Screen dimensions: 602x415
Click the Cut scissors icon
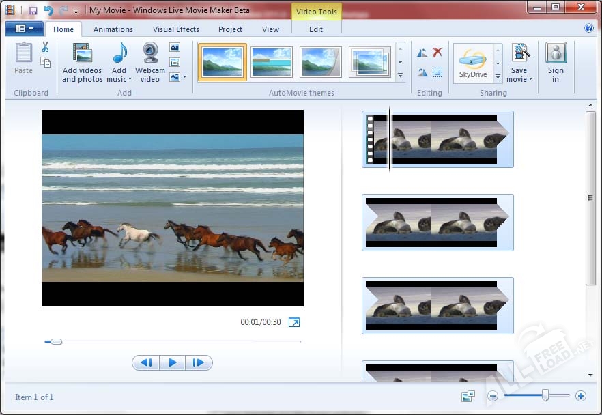click(45, 47)
